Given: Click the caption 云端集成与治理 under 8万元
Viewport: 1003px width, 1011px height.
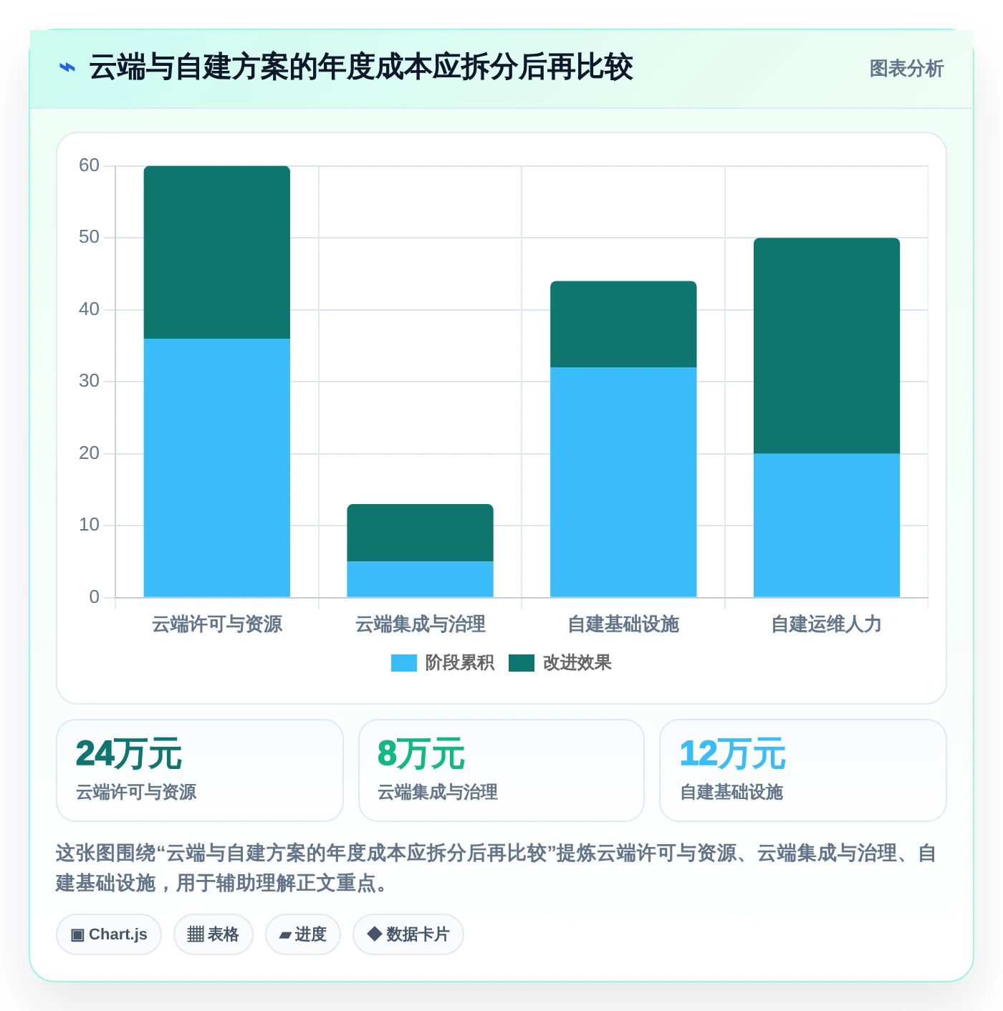Looking at the screenshot, I should click(x=438, y=792).
